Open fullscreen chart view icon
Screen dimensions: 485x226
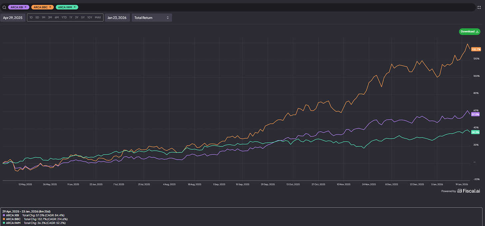pyautogui.click(x=479, y=7)
